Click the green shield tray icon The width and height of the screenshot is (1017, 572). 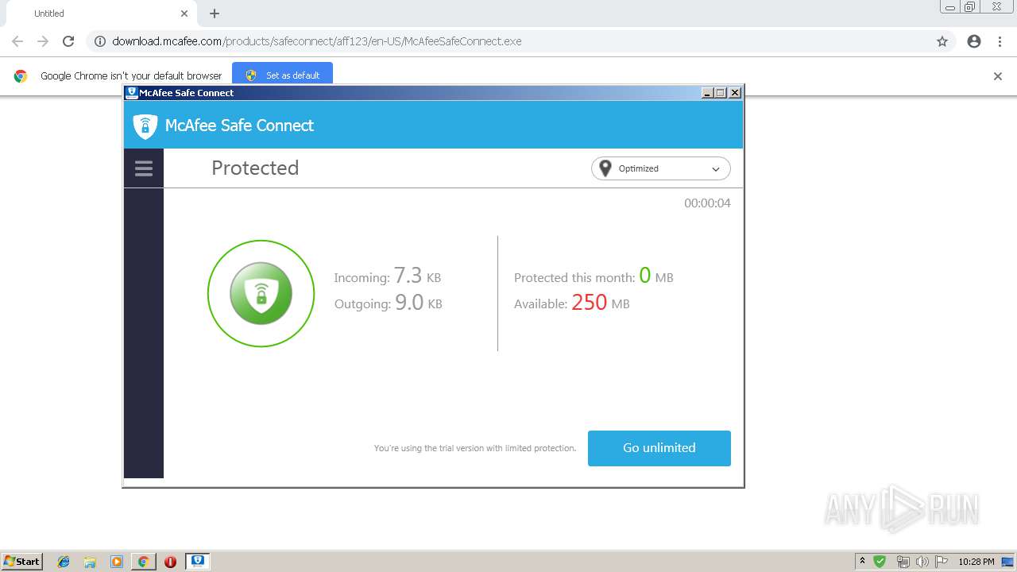[x=880, y=561]
